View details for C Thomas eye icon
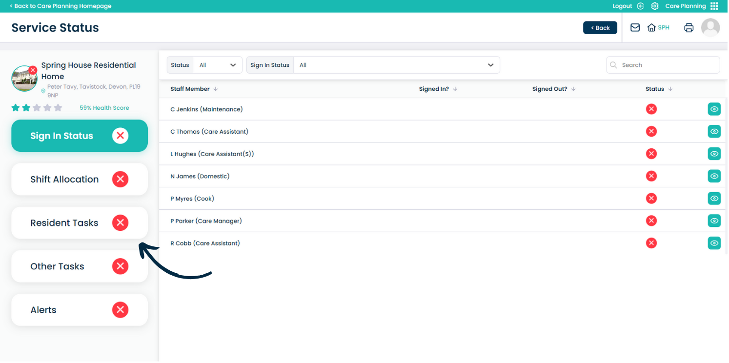The image size is (729, 363). click(714, 132)
